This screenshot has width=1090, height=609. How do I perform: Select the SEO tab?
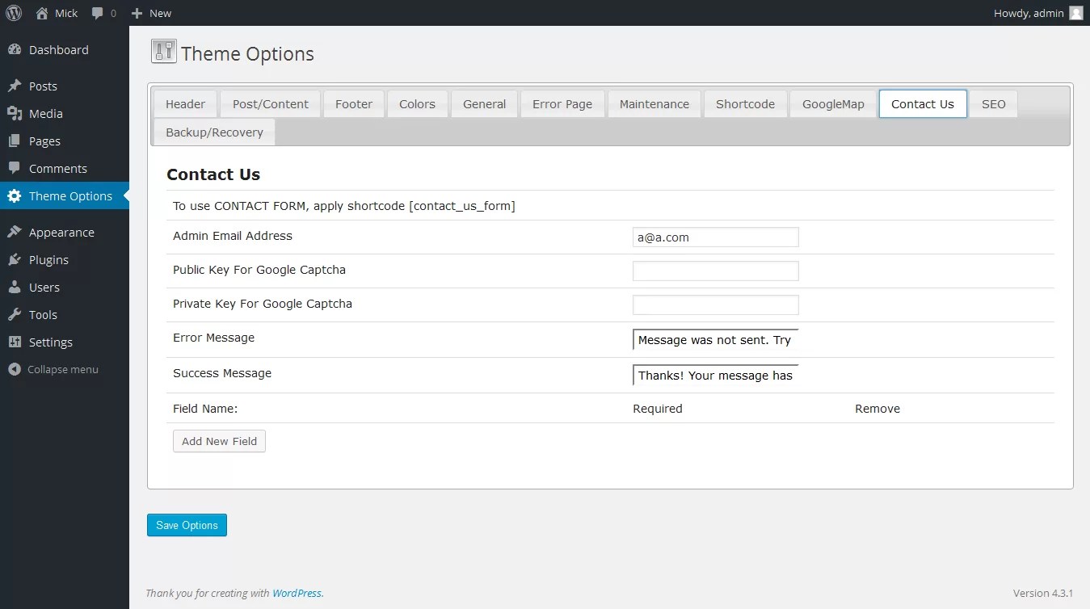[x=993, y=103]
